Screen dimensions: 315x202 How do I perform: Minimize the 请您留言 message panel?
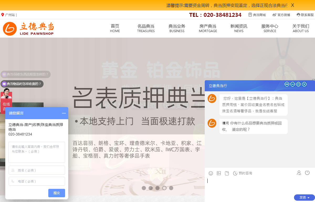(64, 113)
